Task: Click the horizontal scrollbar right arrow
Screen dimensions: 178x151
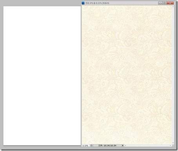Action: (x=170, y=146)
